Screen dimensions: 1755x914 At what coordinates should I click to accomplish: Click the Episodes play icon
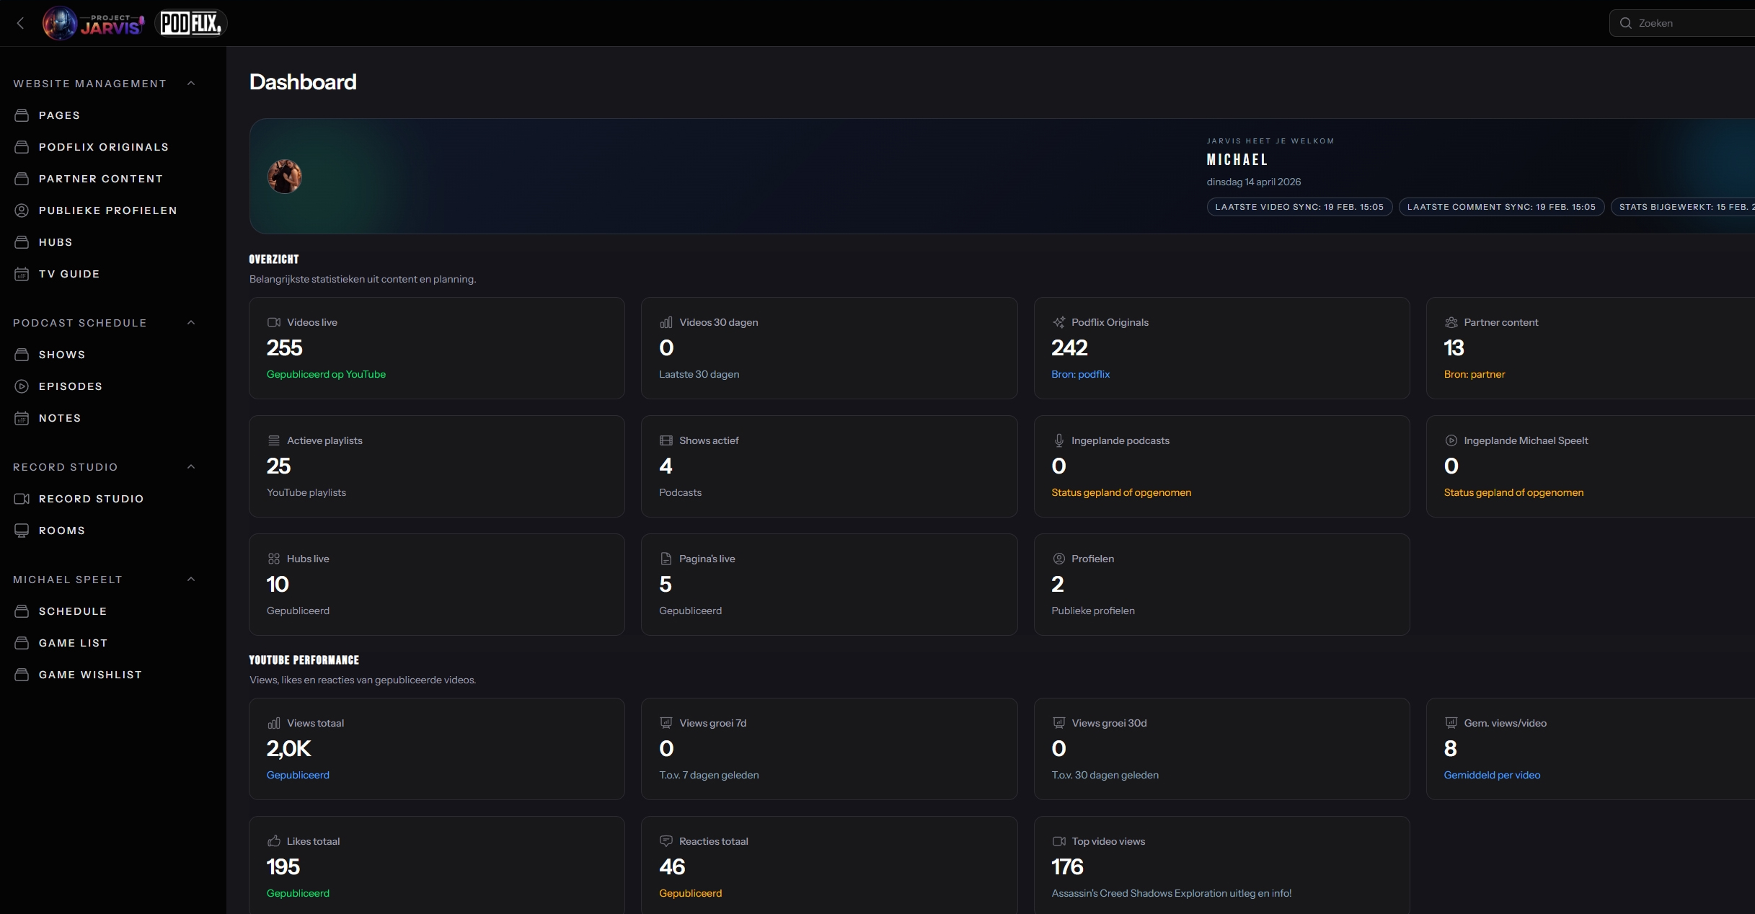click(22, 386)
